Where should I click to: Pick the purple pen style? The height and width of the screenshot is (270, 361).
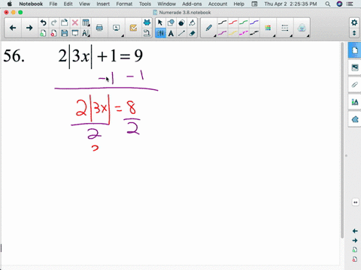222,33
